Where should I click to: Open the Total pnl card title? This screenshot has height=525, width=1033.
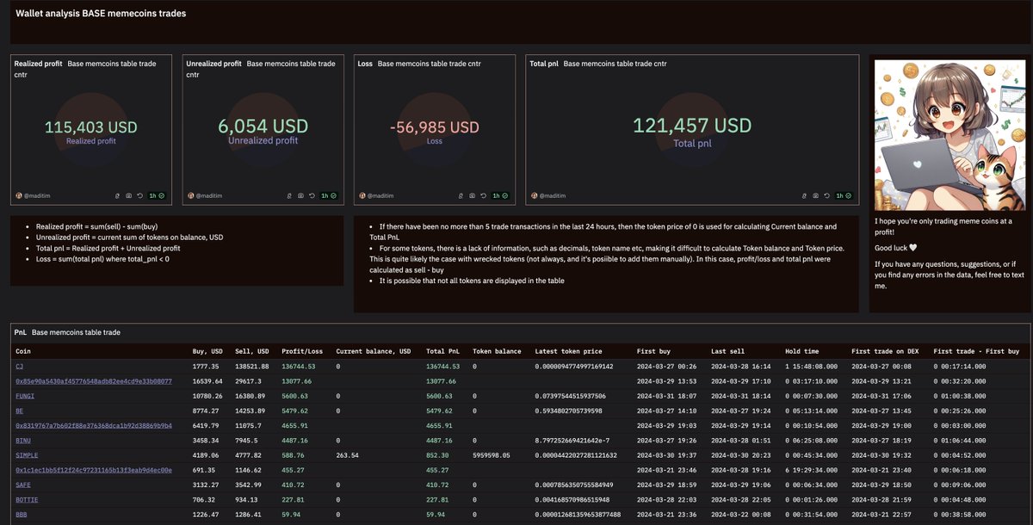pos(544,64)
